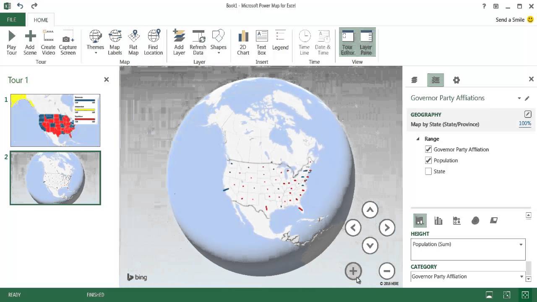Close the Layer Pane
The height and width of the screenshot is (302, 537).
click(x=531, y=79)
